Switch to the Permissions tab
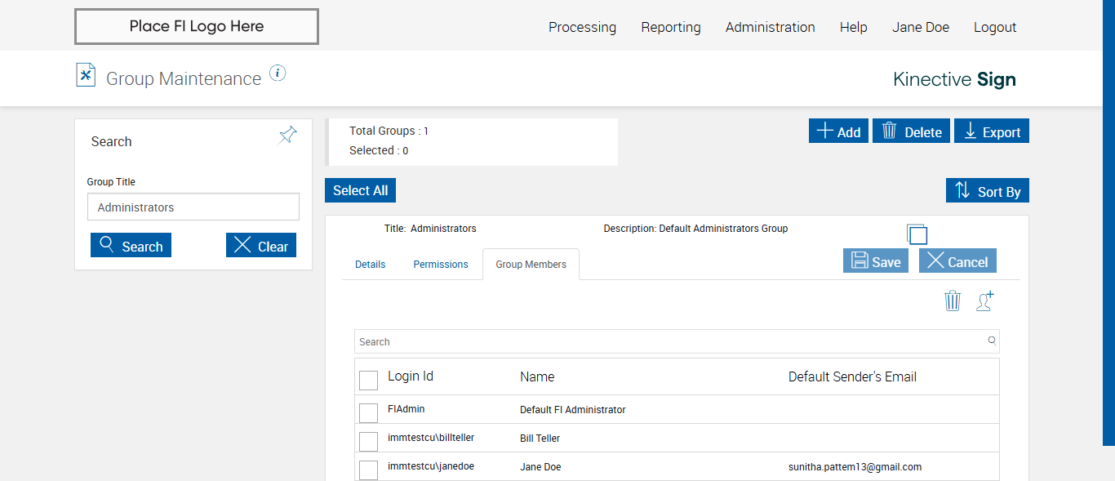 point(441,265)
